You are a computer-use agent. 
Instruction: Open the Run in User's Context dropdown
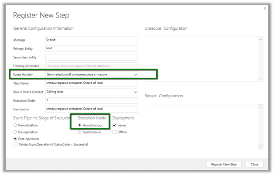tap(135, 92)
